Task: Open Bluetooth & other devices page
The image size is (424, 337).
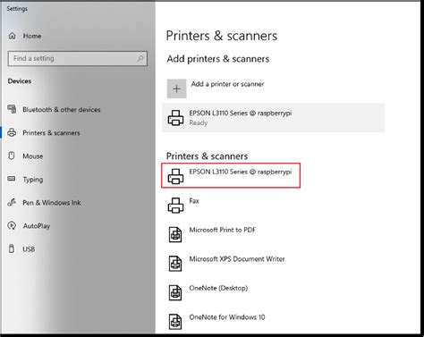Action: [62, 110]
